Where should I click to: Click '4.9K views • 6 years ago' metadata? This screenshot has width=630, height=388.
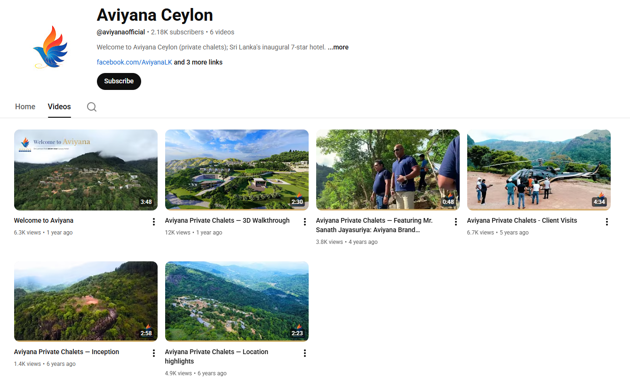(x=196, y=373)
